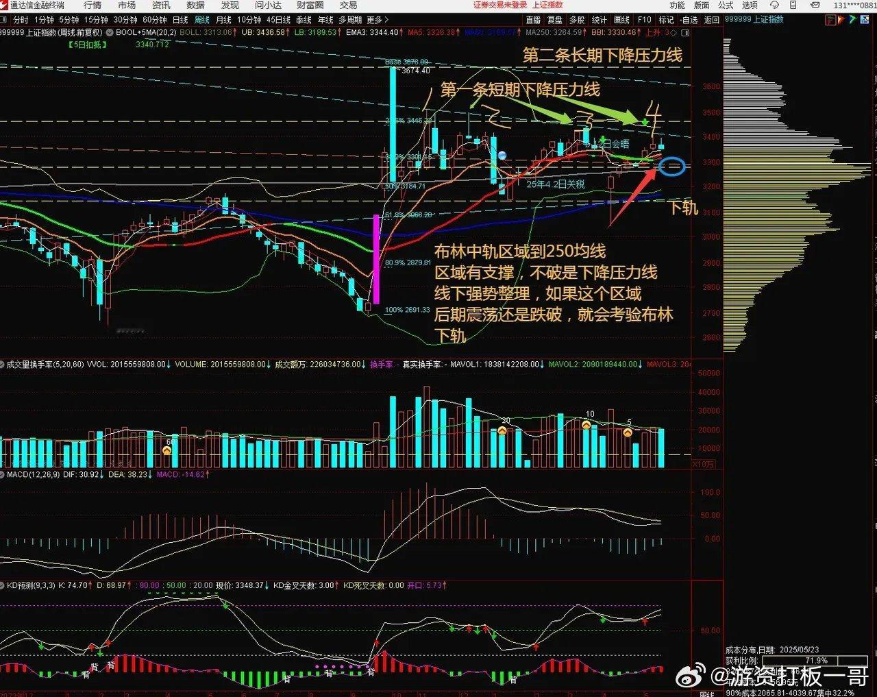The image size is (877, 697).
Task: Switch to the 10分钟 period
Action: click(x=249, y=20)
